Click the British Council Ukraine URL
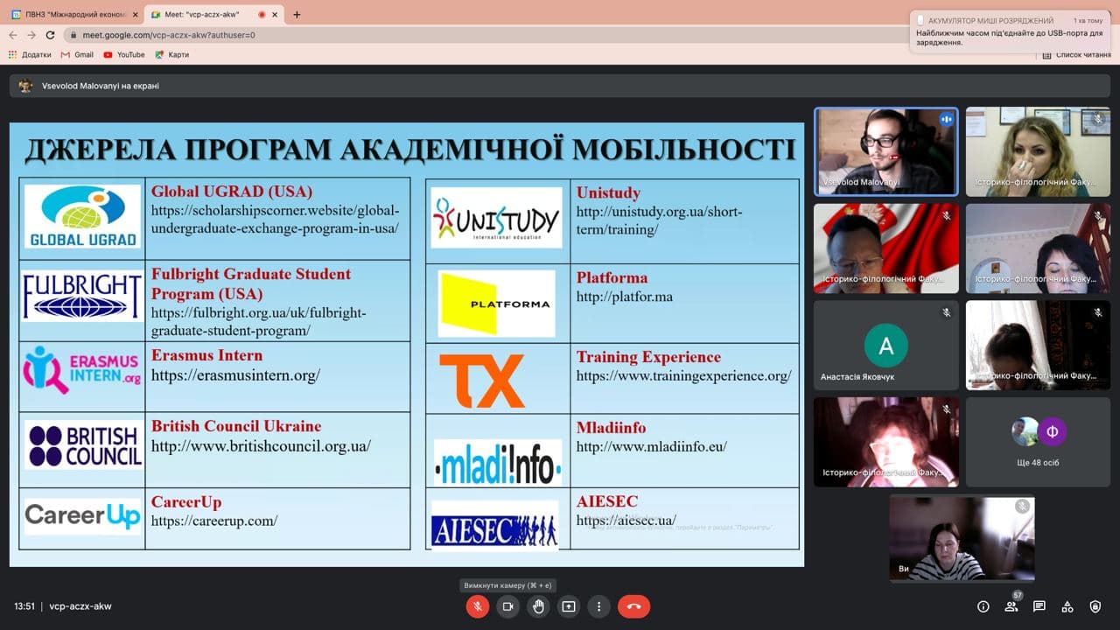This screenshot has width=1120, height=630. tap(261, 446)
